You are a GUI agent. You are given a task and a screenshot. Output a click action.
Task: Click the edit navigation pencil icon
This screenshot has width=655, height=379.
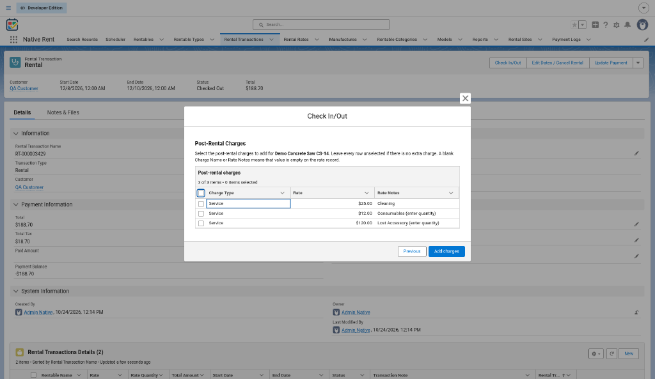646,40
